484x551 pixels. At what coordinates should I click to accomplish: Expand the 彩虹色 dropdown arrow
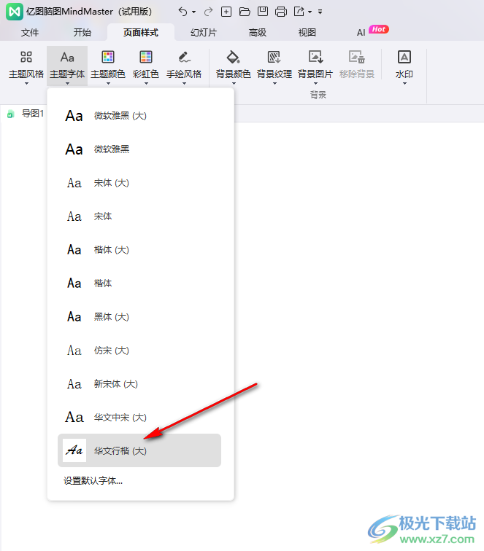pyautogui.click(x=146, y=84)
